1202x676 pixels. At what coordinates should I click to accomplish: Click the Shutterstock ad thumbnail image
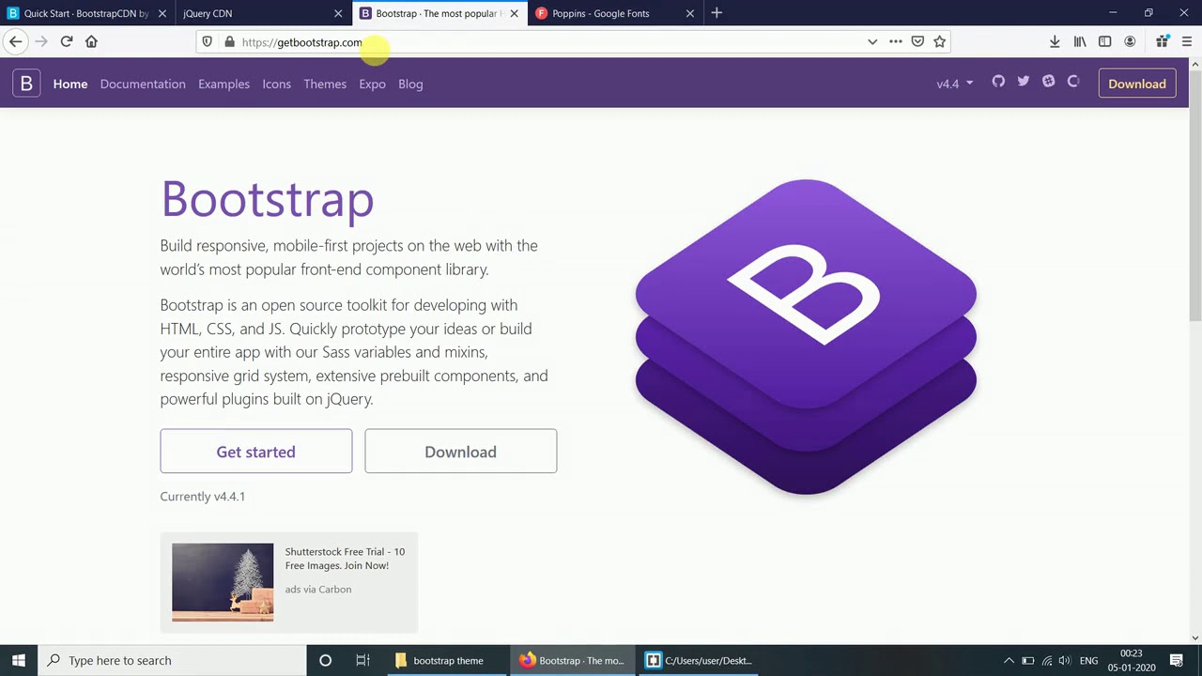pyautogui.click(x=223, y=582)
